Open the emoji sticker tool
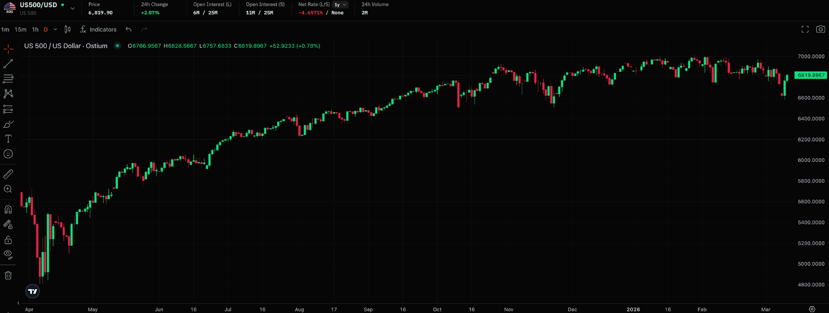 coord(8,154)
